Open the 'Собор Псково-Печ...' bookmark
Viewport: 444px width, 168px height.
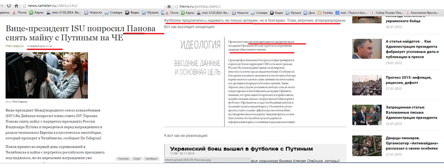tap(387, 12)
